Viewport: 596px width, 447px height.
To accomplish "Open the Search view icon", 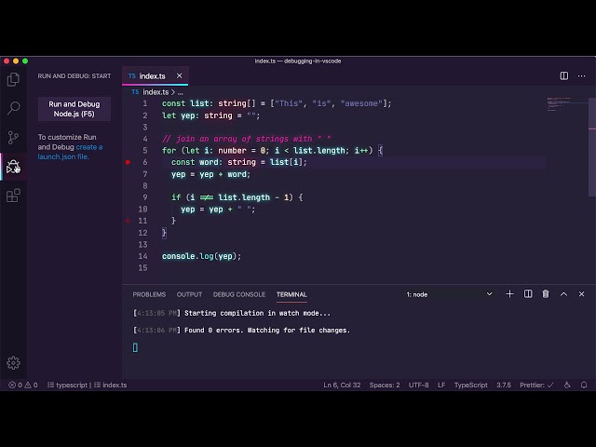I will coord(13,108).
